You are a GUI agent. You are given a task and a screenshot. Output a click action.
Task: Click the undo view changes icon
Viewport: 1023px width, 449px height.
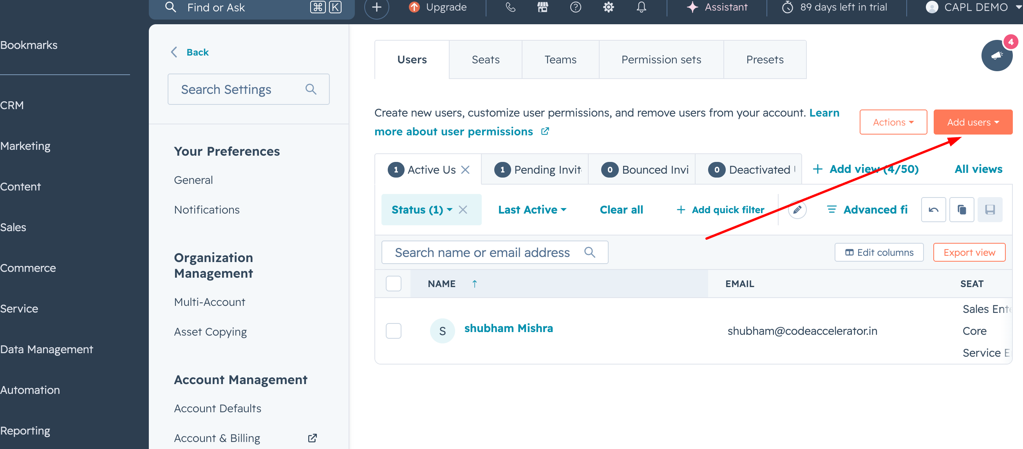(933, 209)
